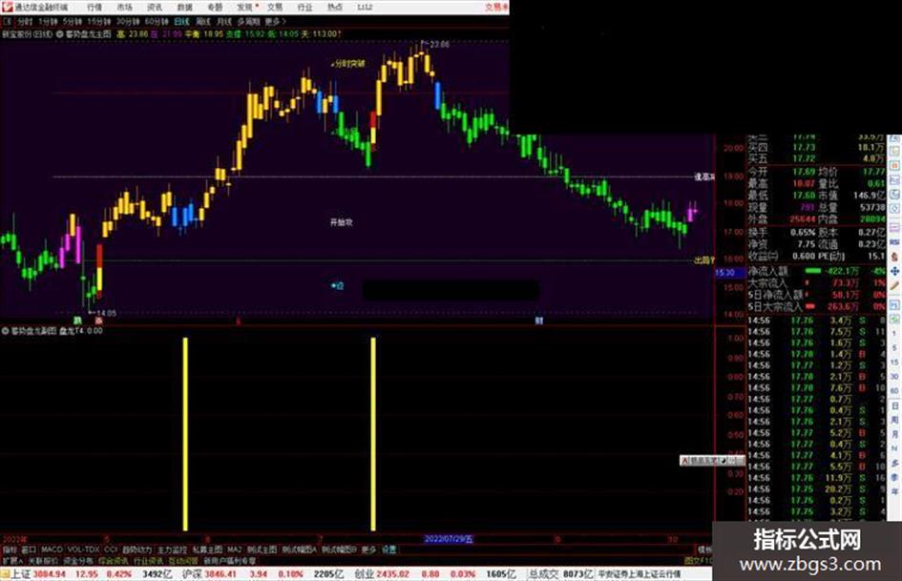Viewport: 902px width, 581px height.
Task: Click the 扩展 button at bottom left
Action: click(12, 560)
